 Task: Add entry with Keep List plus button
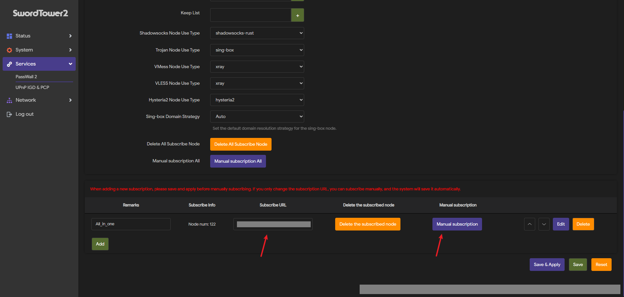coord(298,15)
